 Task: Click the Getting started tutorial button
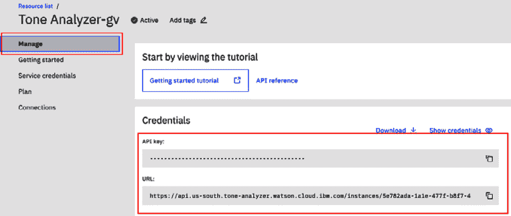[x=196, y=80]
